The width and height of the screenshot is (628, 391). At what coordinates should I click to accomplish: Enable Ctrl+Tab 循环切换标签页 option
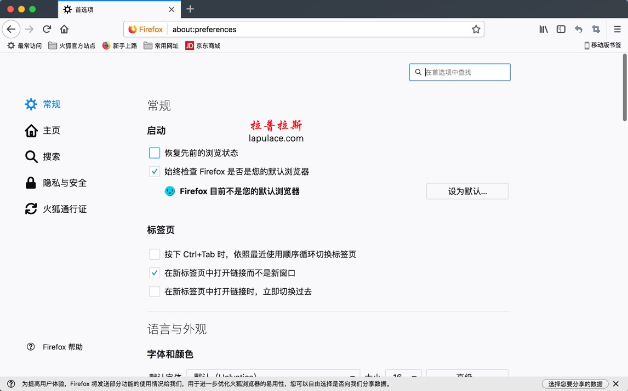tap(154, 254)
